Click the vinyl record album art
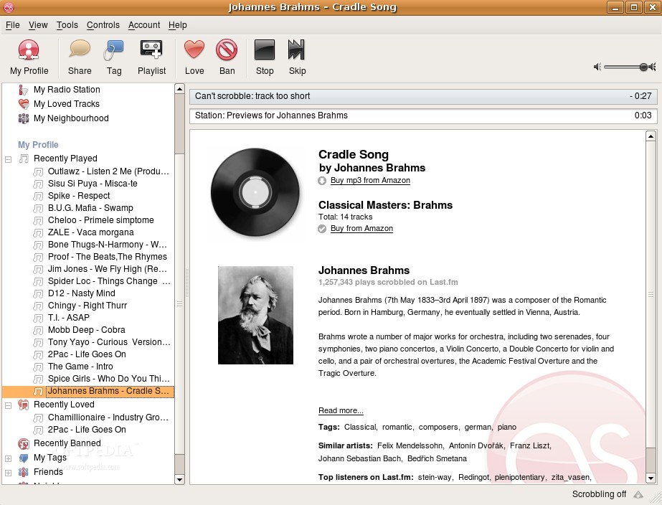 pyautogui.click(x=255, y=192)
